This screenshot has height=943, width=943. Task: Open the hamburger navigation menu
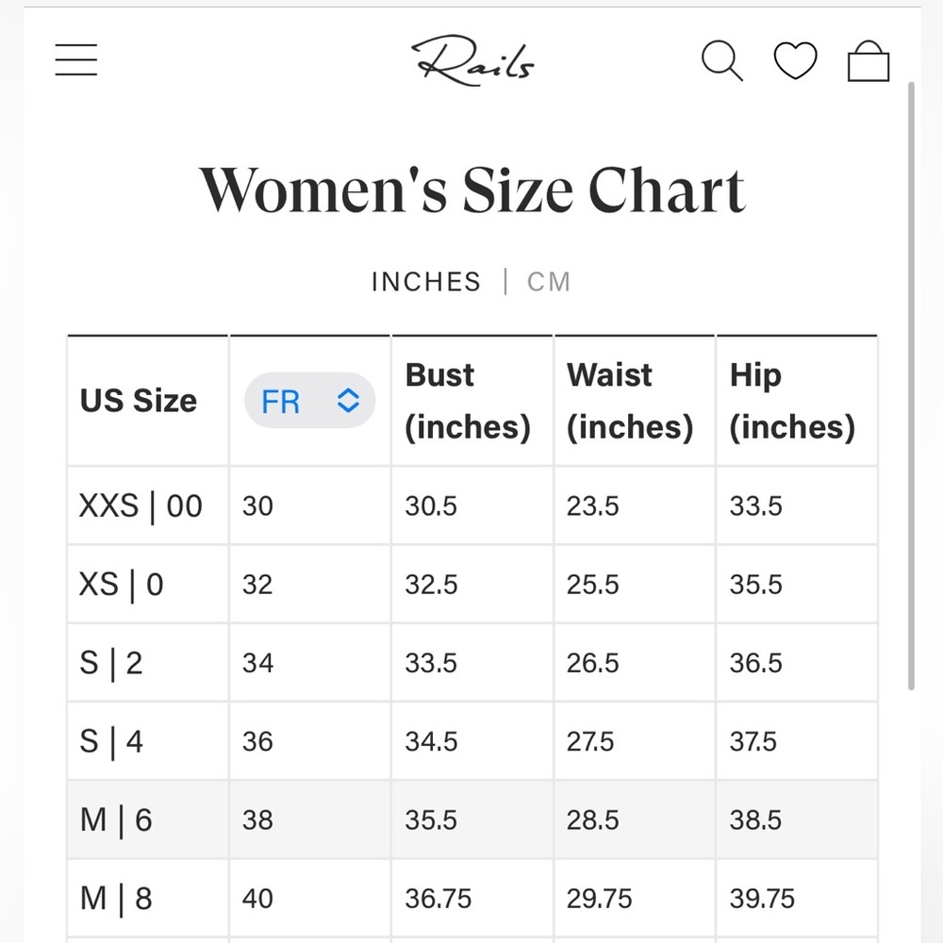75,59
